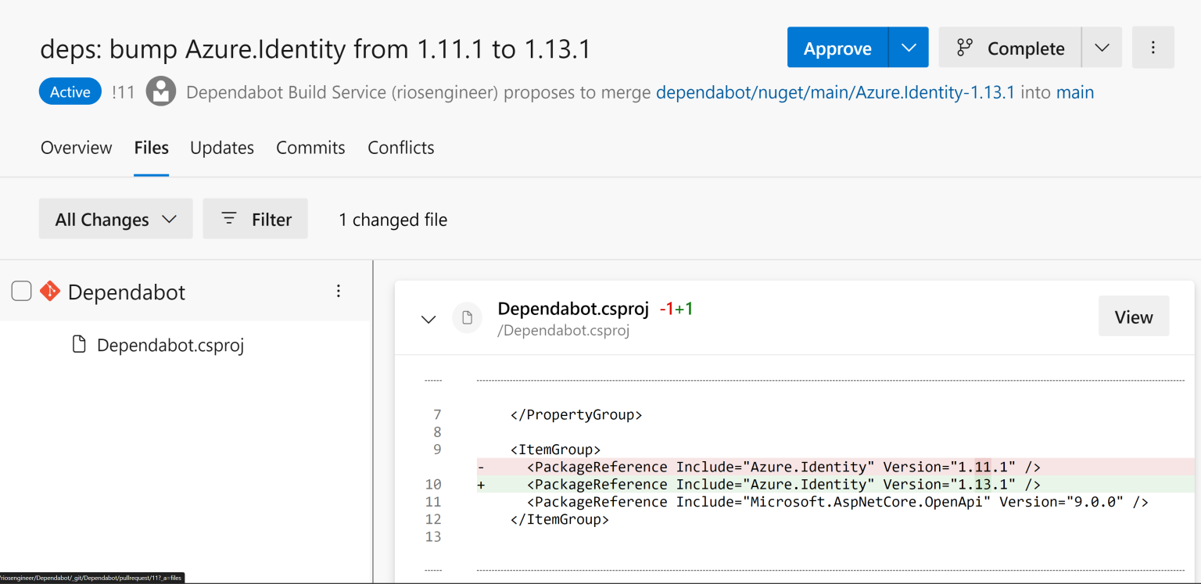The width and height of the screenshot is (1201, 584).
Task: Check the Dependabot folder selection checkbox
Action: (21, 290)
